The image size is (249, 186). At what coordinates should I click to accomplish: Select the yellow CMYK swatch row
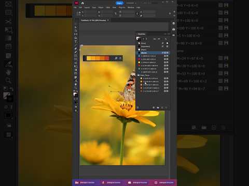pyautogui.click(x=153, y=63)
